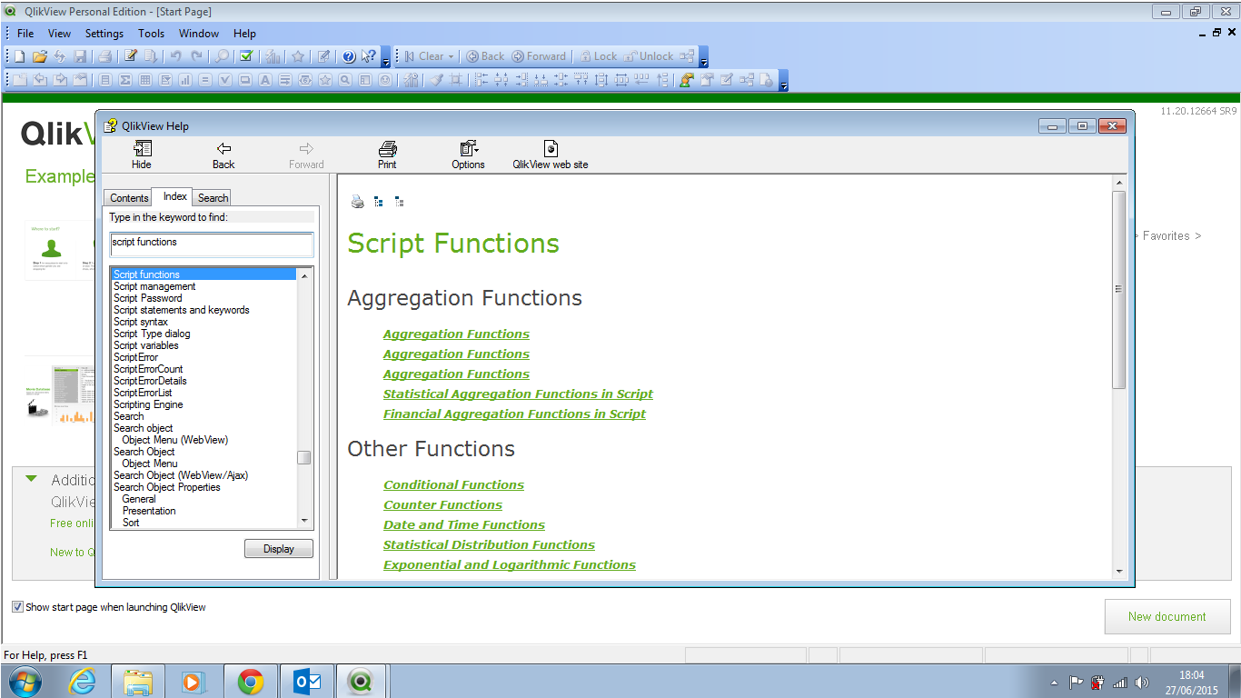Open the Conditional Functions link
The height and width of the screenshot is (698, 1241).
pos(453,485)
